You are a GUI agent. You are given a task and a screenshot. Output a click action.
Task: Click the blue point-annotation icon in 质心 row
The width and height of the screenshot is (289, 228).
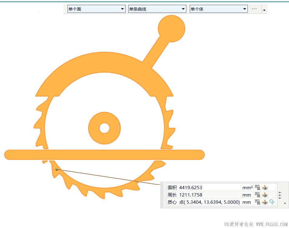pos(272,202)
